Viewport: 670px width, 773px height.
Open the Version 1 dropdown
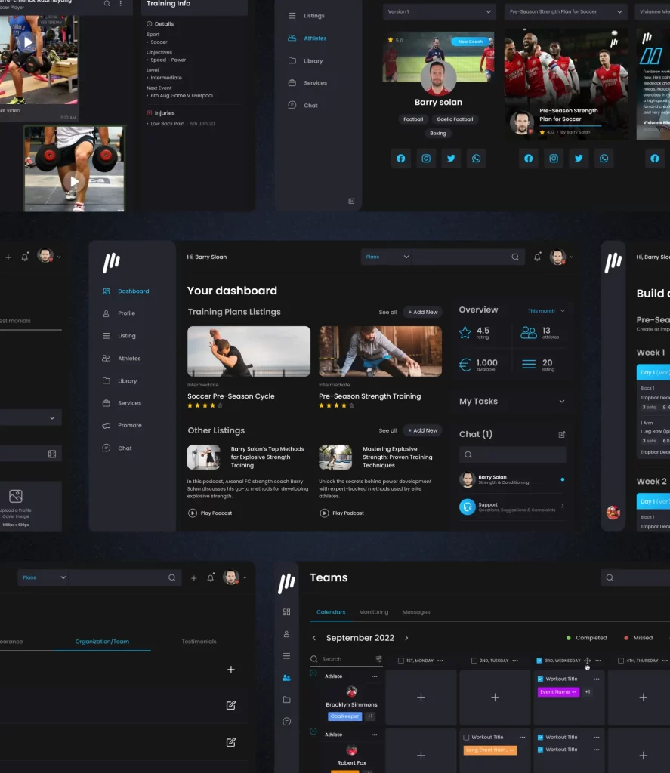(440, 12)
